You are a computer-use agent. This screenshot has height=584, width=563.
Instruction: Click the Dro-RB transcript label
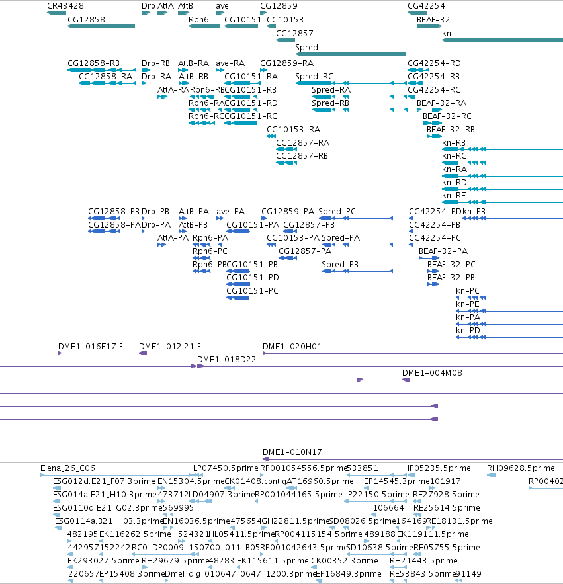(x=155, y=63)
